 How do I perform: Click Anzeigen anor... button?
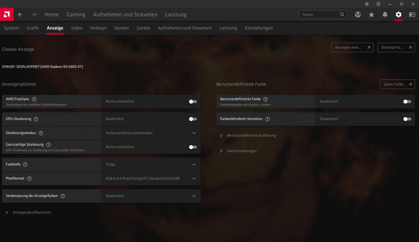[352, 47]
